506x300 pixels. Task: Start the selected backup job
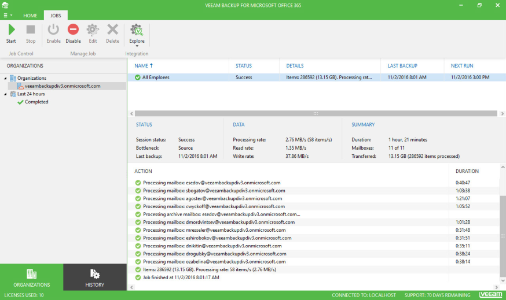tap(12, 34)
